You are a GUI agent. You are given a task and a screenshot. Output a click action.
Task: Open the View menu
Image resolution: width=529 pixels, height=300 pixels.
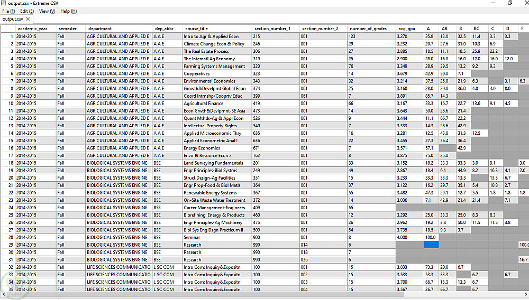47,11
